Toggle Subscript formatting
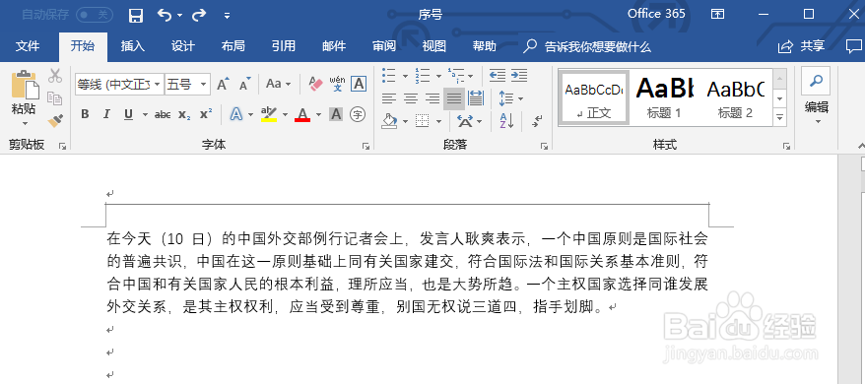 coord(184,114)
